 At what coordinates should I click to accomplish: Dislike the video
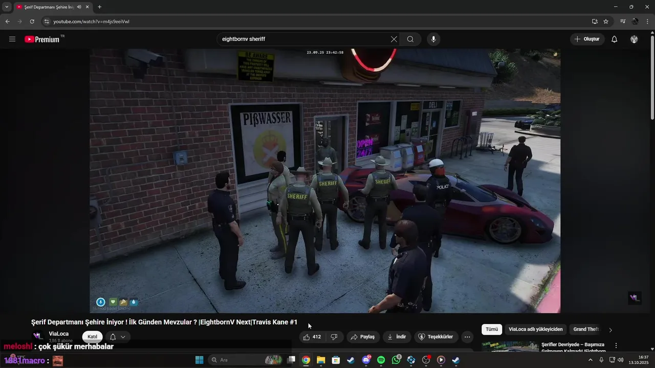tap(334, 337)
